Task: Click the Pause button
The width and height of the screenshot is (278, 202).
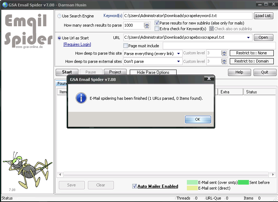Action: pos(91,72)
